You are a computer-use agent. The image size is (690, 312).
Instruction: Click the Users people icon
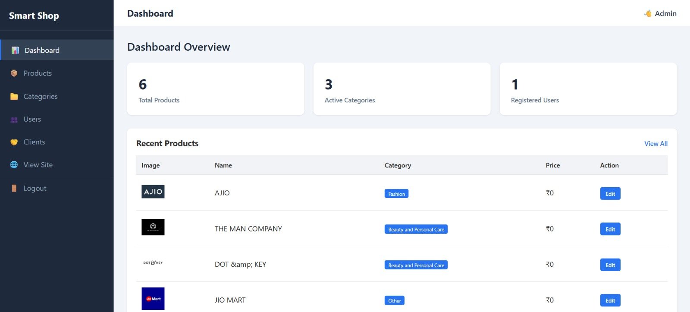pyautogui.click(x=14, y=120)
